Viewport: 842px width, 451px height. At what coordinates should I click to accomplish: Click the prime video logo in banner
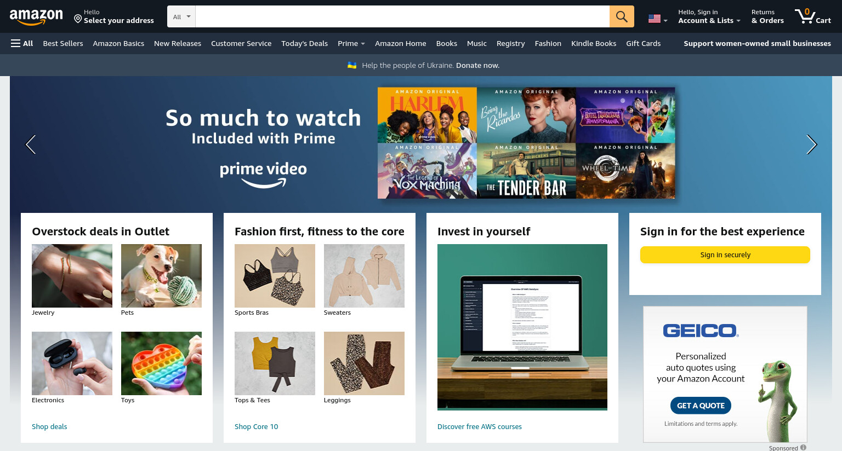263,175
